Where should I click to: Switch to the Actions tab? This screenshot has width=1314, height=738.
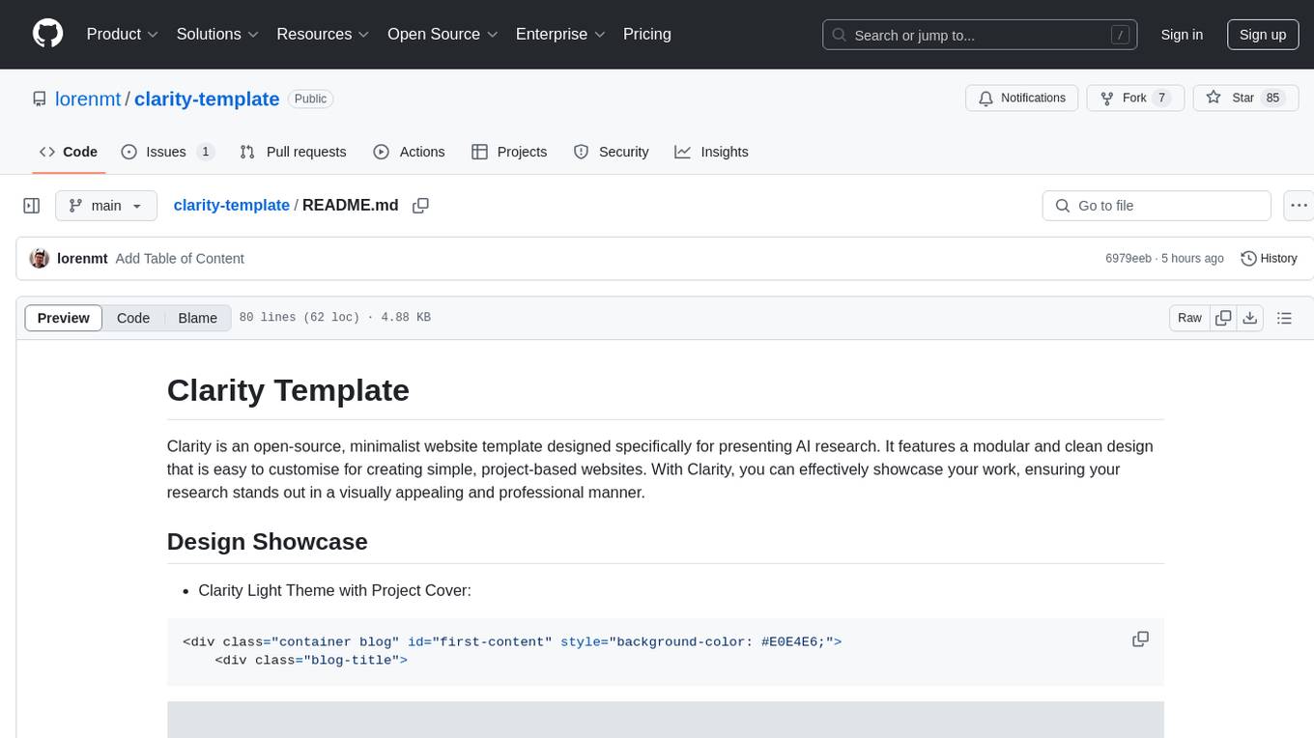(x=409, y=152)
